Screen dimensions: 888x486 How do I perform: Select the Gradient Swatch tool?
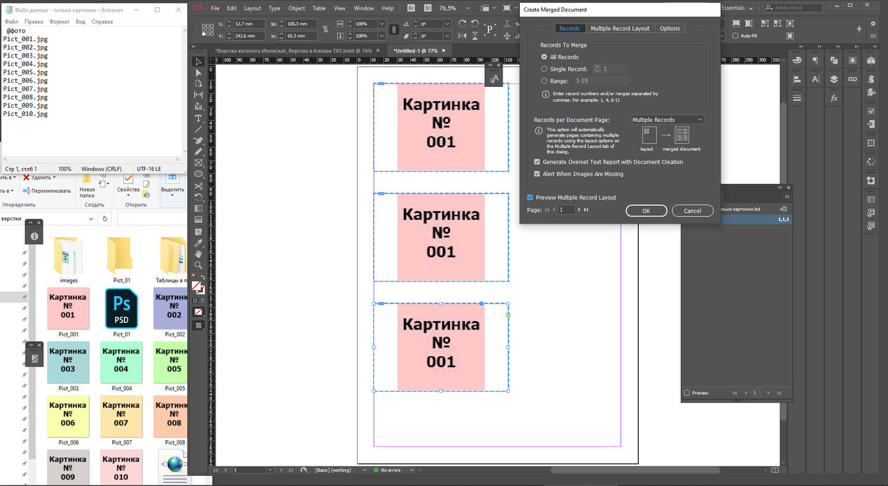pos(198,209)
